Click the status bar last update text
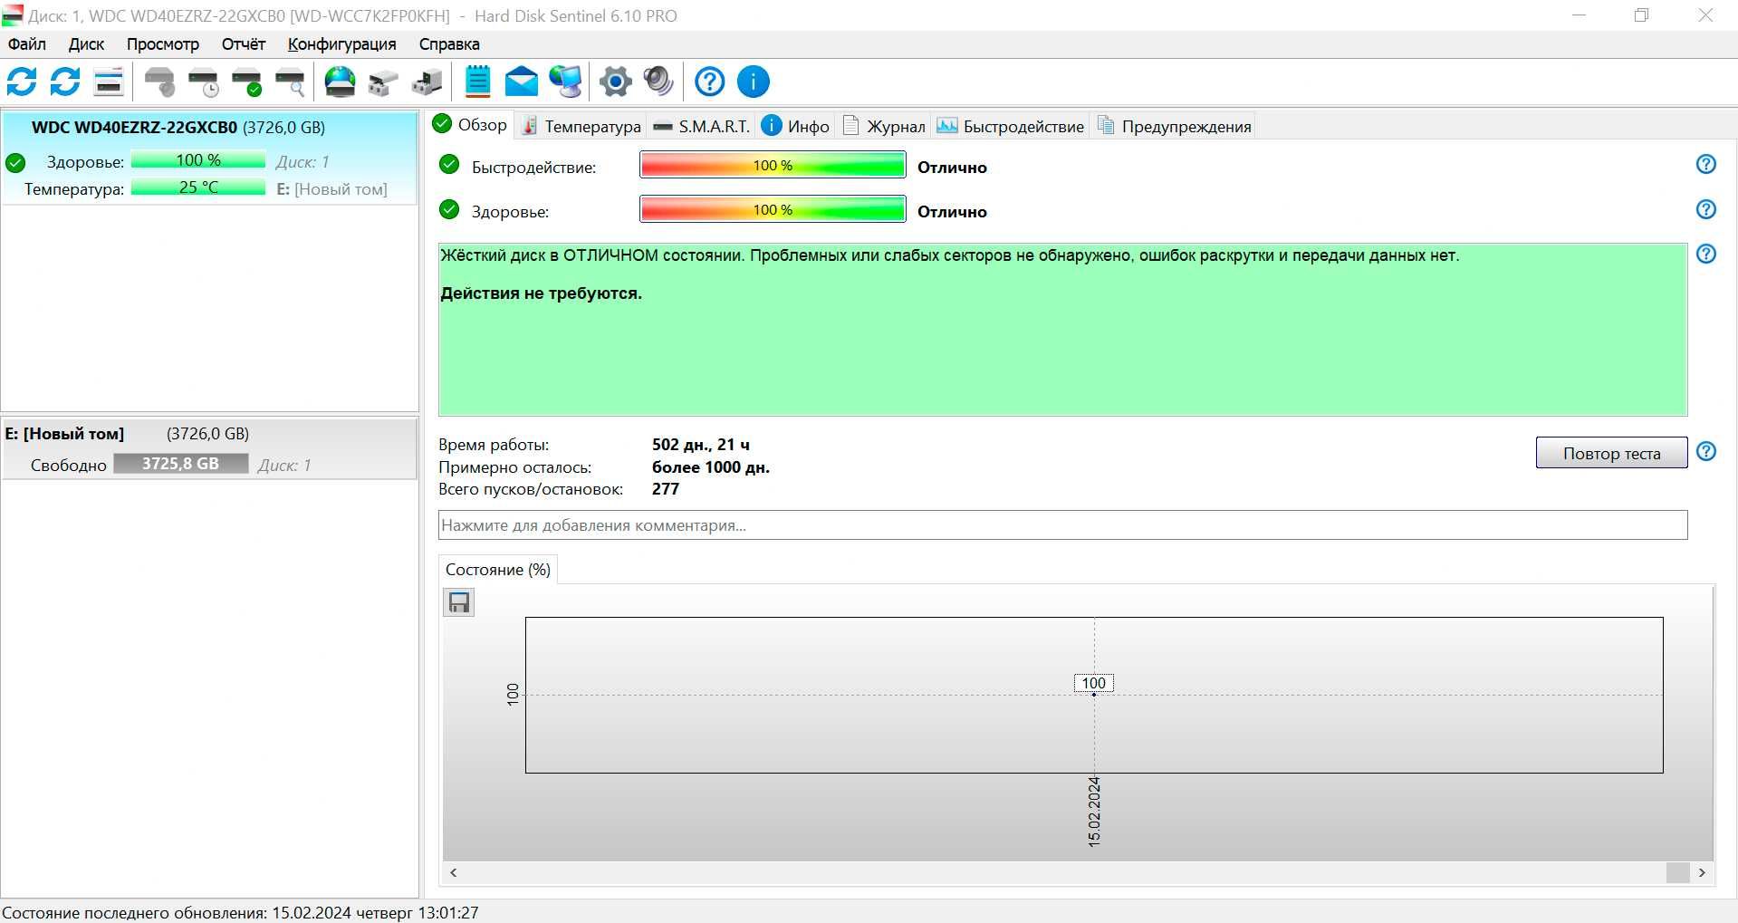The image size is (1738, 923). pyautogui.click(x=240, y=913)
